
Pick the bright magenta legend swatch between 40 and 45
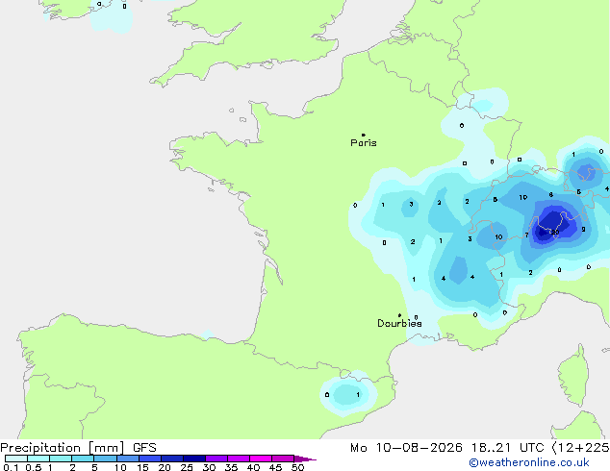[x=261, y=459]
